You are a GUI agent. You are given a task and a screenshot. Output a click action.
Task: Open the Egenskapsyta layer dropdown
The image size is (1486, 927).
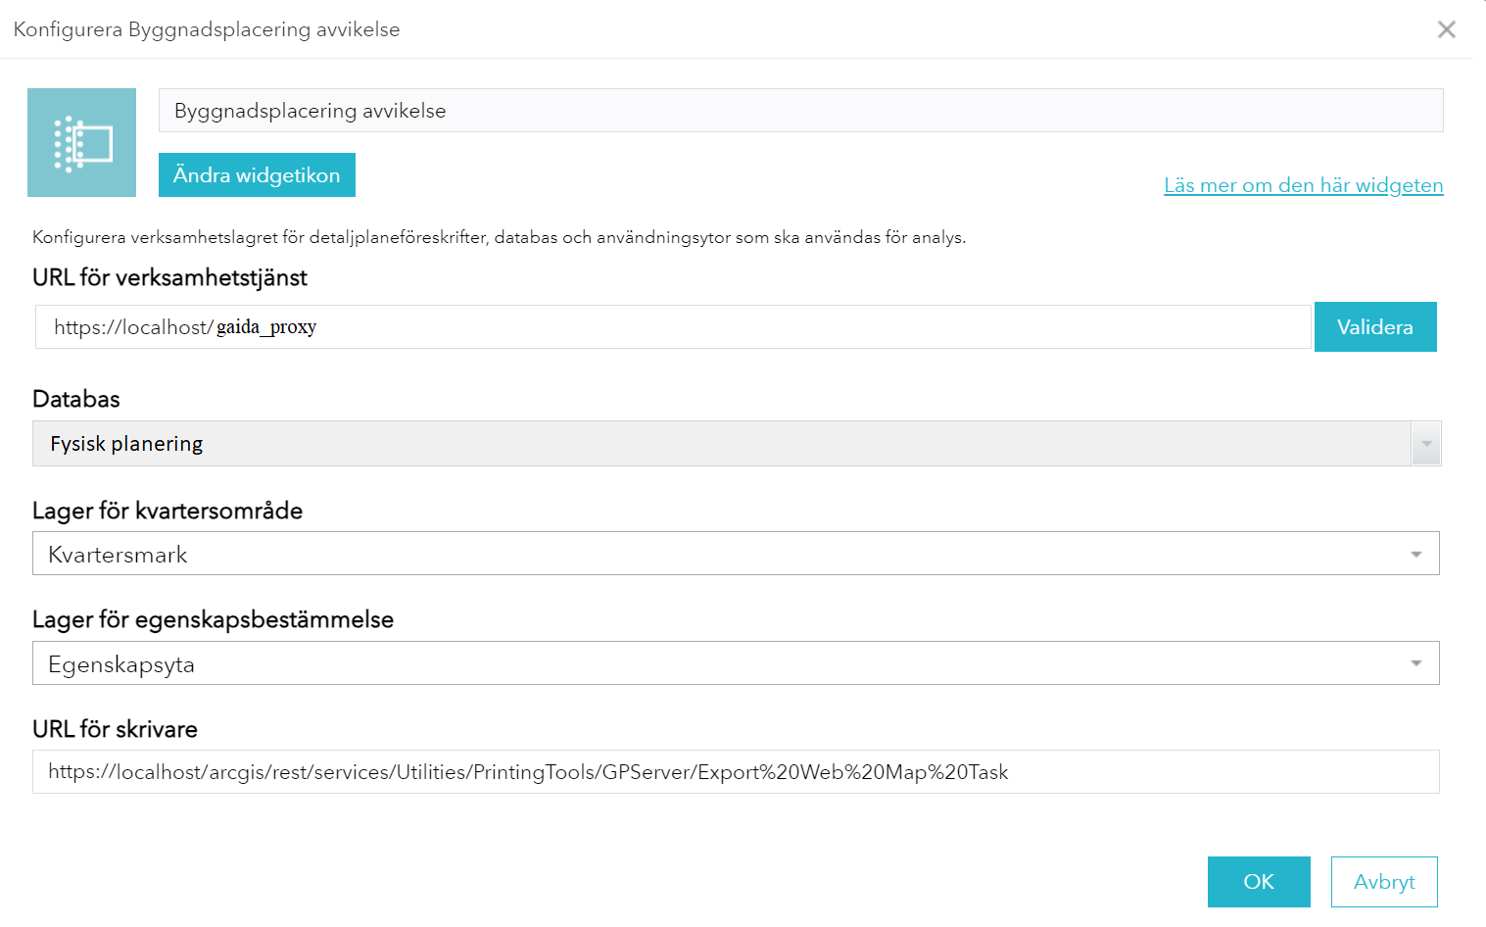tap(721, 663)
